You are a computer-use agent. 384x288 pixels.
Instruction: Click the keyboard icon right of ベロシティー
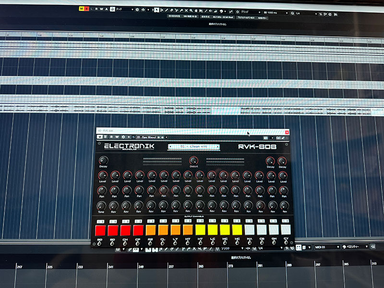[x=373, y=246]
